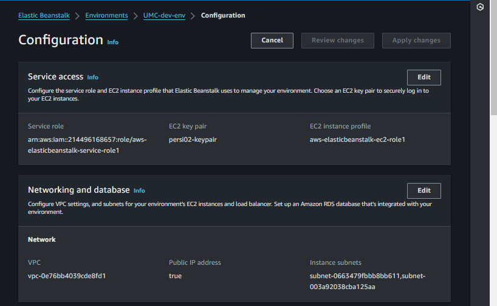Click the Public IP address label
Image resolution: width=497 pixels, height=306 pixels.
click(194, 262)
